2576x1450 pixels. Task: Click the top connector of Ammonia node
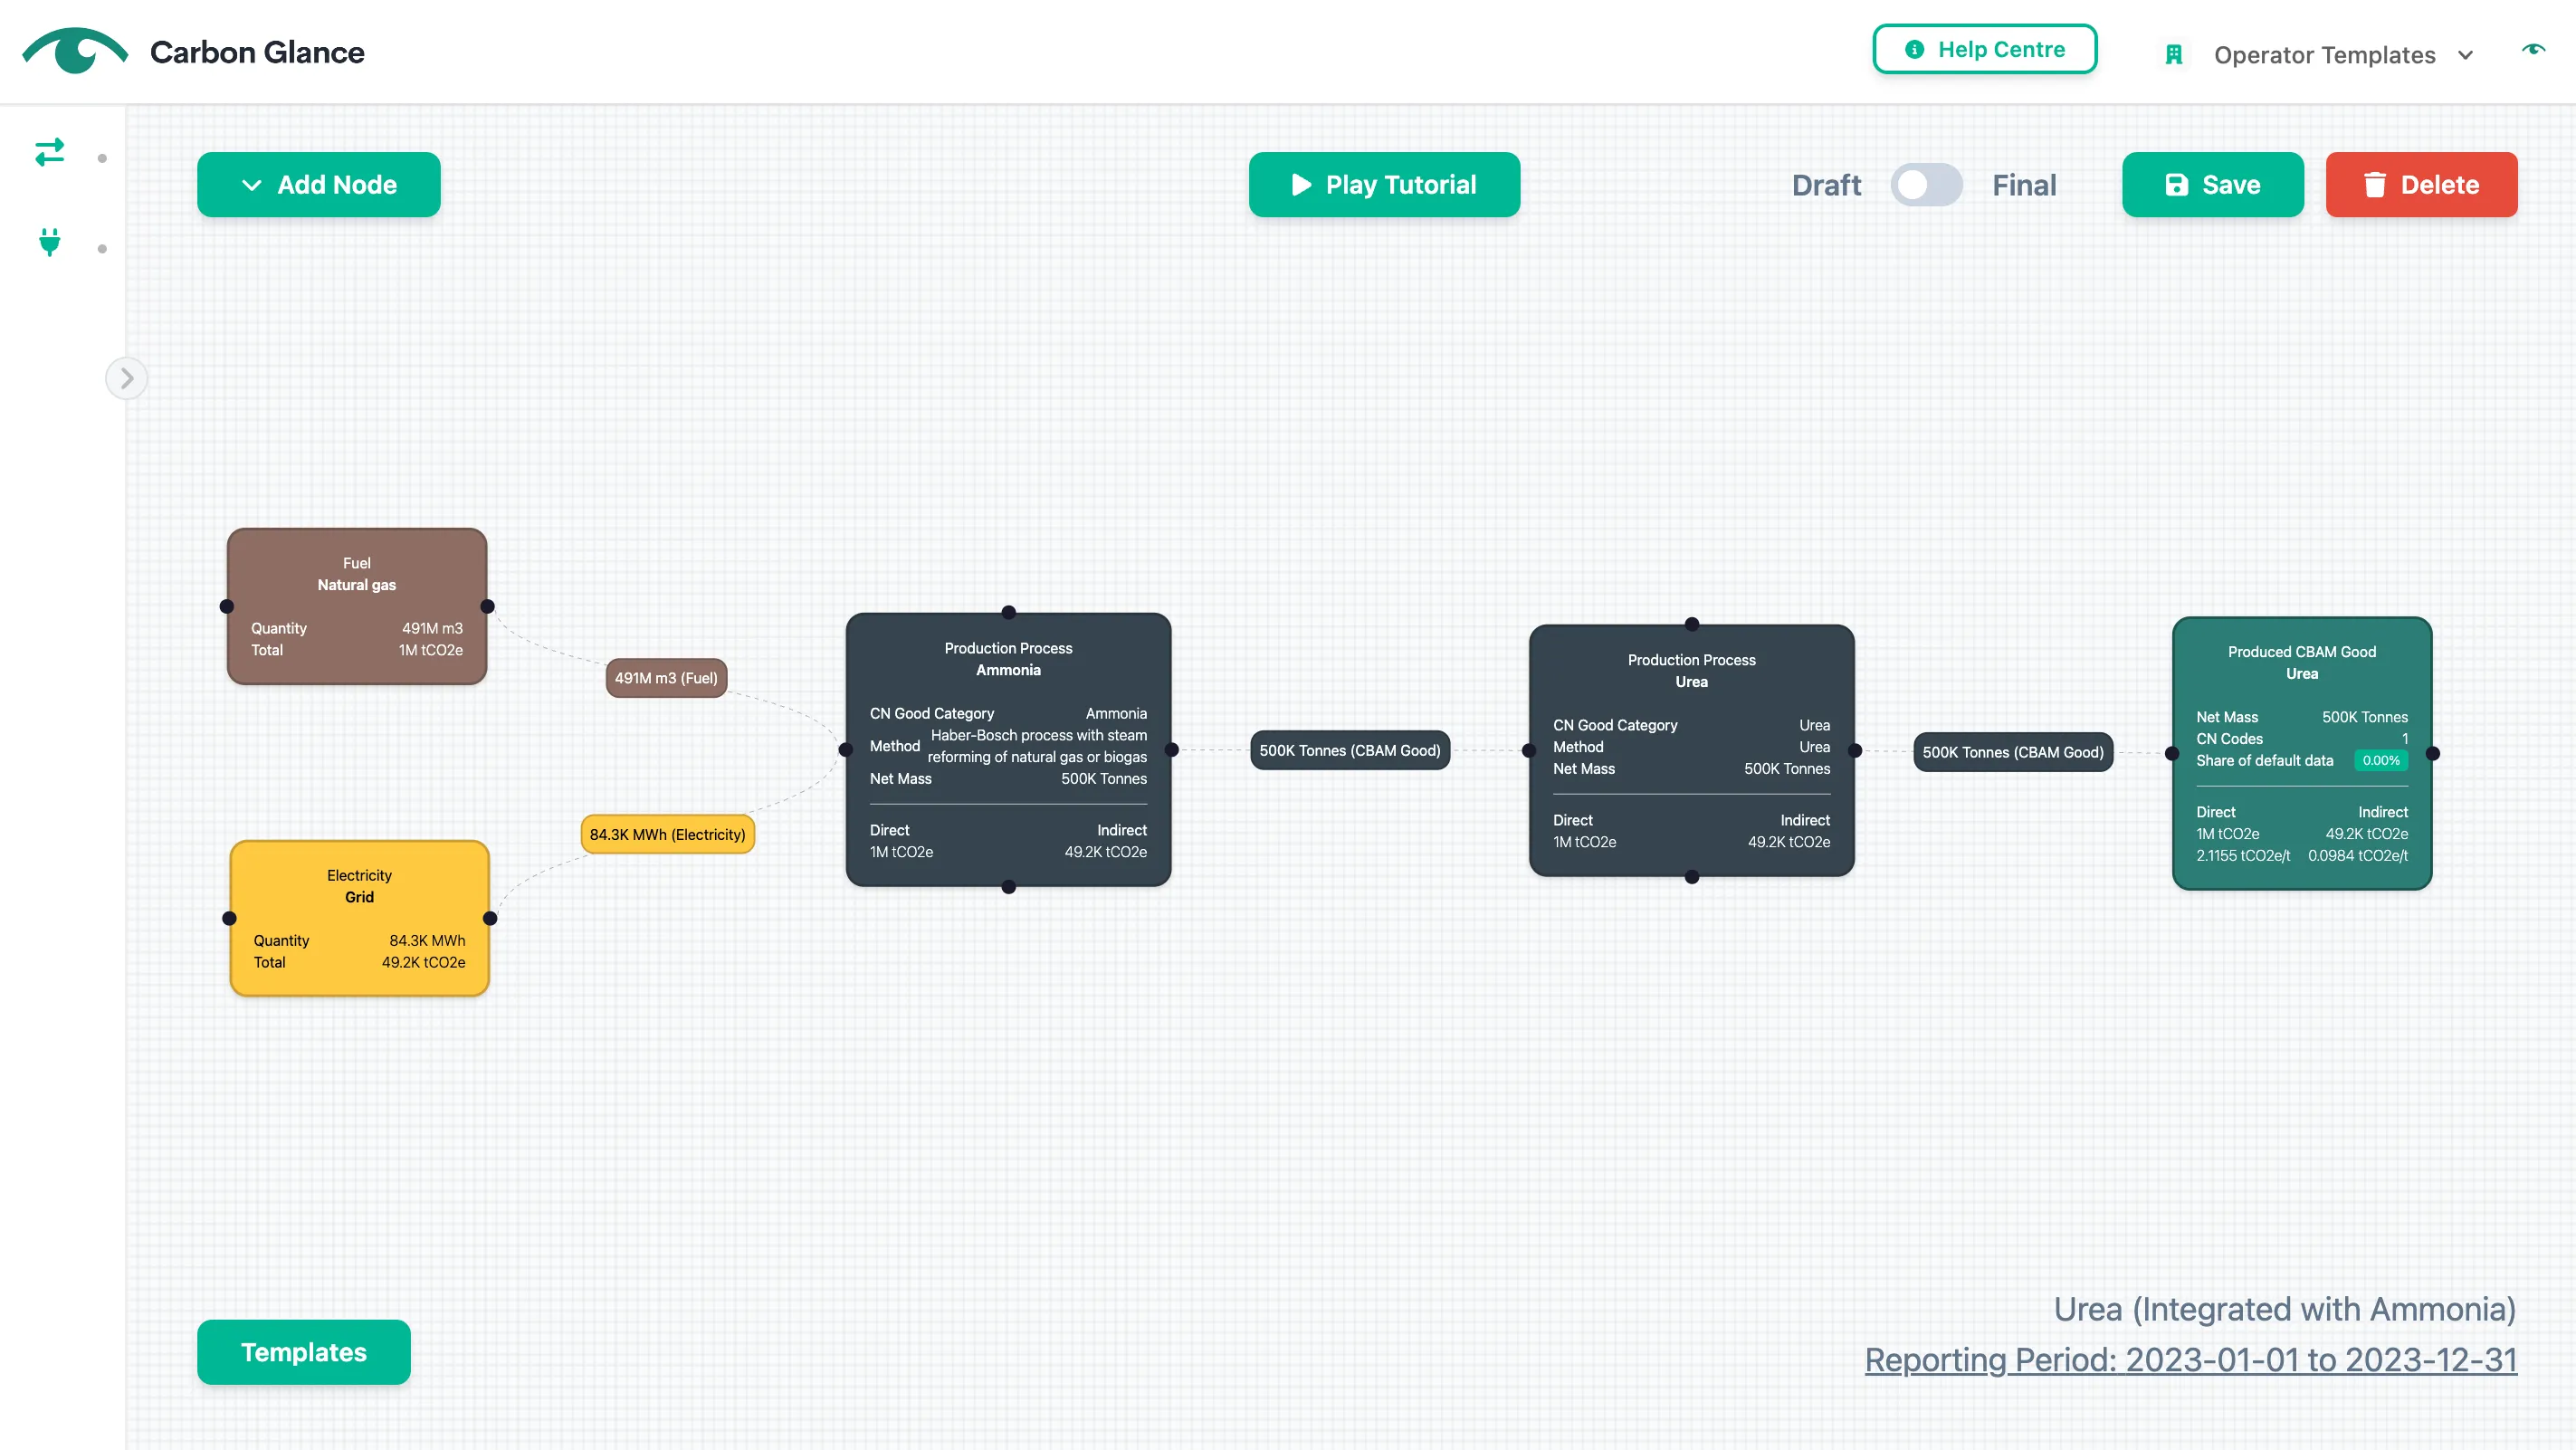point(1008,612)
